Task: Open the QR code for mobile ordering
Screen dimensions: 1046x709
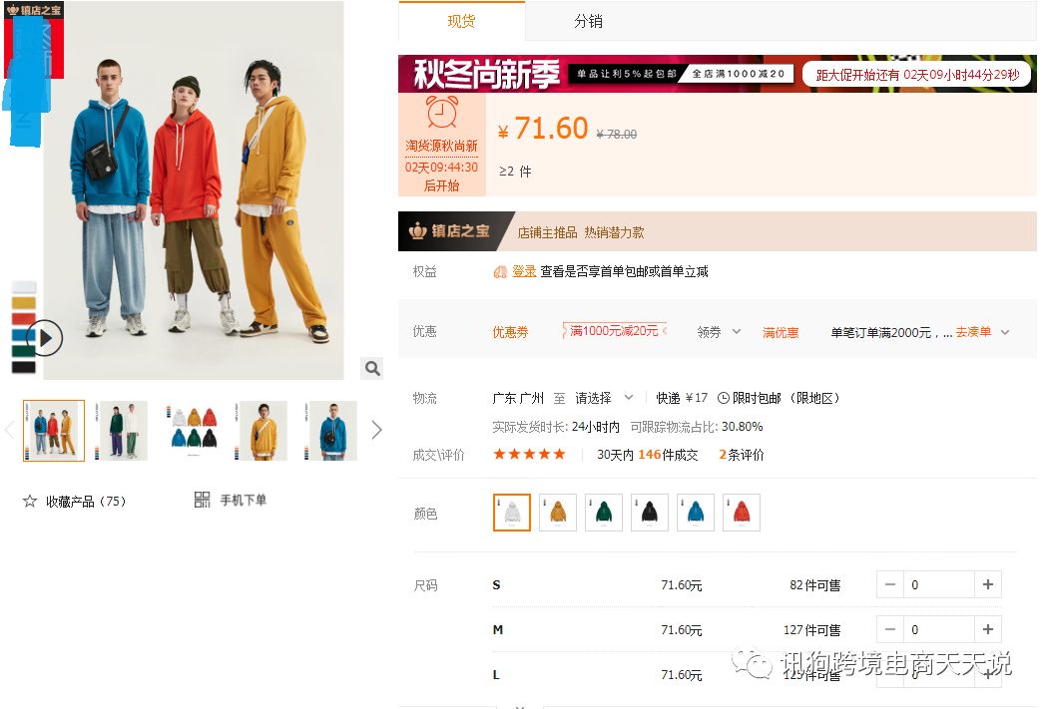Action: (202, 500)
